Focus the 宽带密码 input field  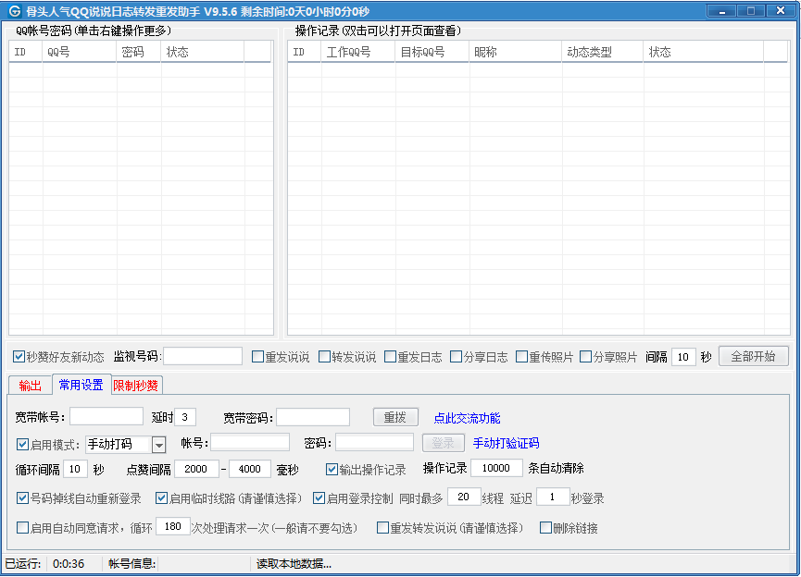point(313,417)
